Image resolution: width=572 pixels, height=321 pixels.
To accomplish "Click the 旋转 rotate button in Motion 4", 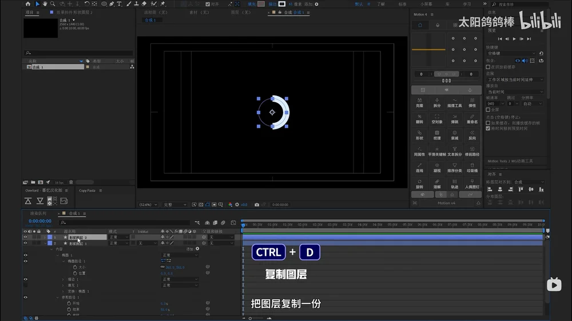I will click(x=419, y=184).
